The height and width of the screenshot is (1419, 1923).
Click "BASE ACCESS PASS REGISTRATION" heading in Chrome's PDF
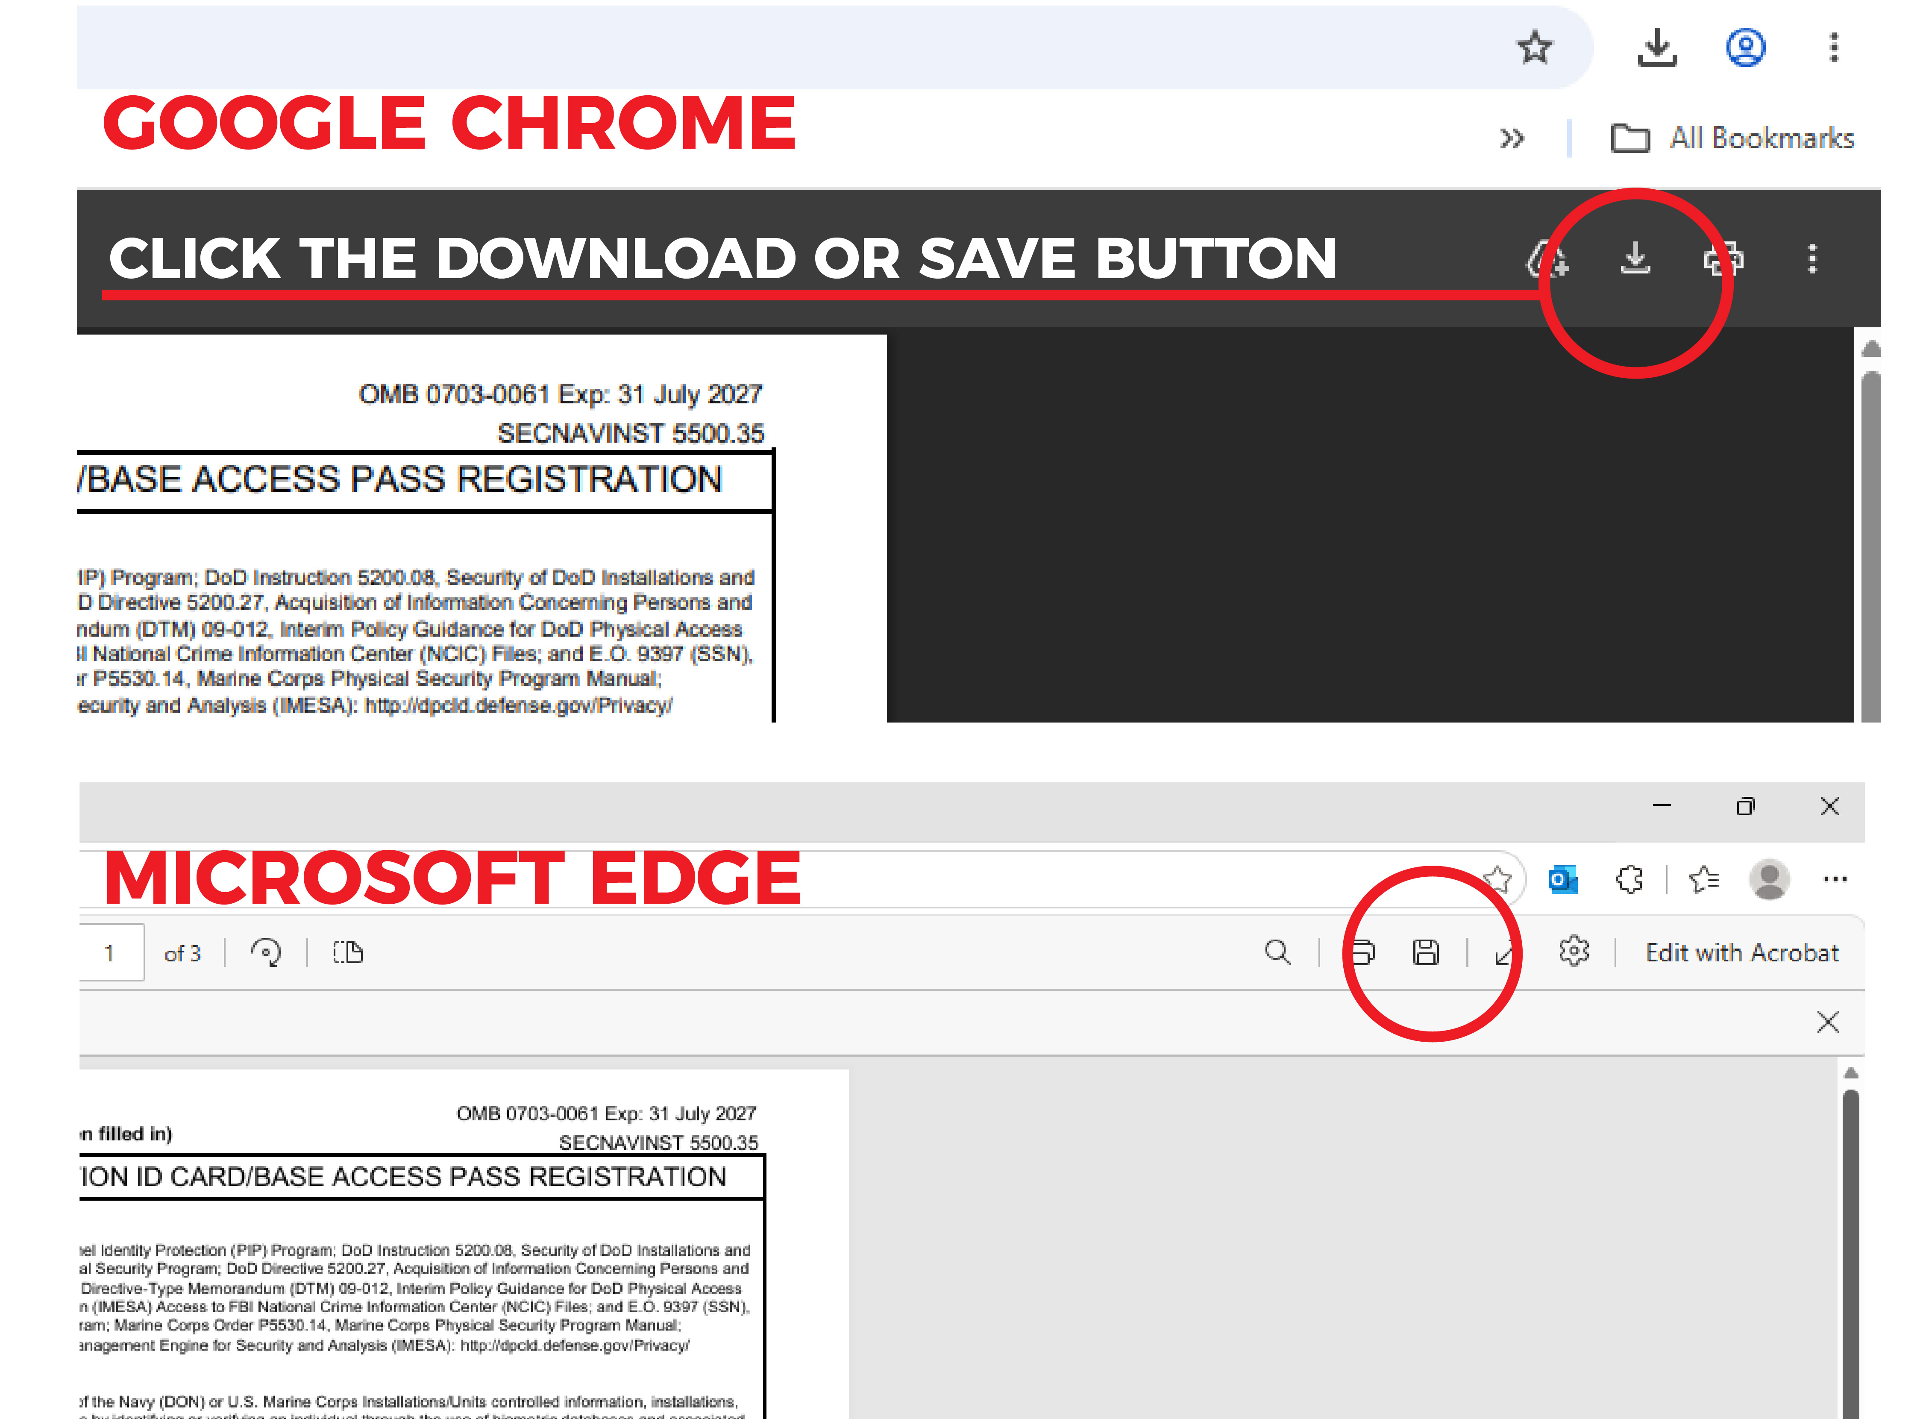pyautogui.click(x=405, y=479)
